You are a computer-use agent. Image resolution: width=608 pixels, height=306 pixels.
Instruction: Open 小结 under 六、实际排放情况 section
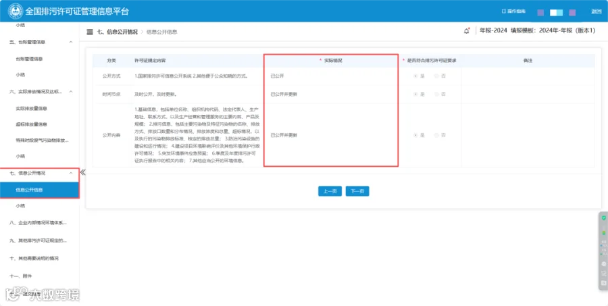point(20,156)
